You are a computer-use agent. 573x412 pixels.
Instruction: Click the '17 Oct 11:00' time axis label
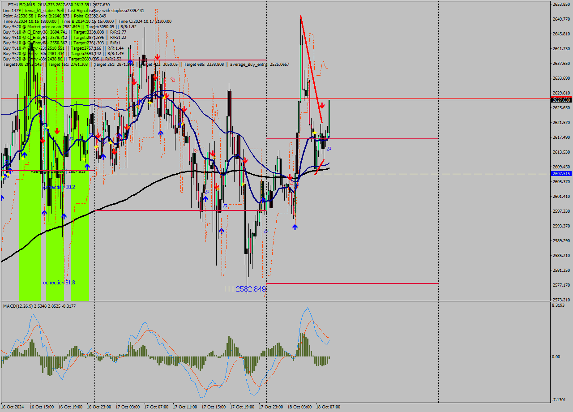185,407
